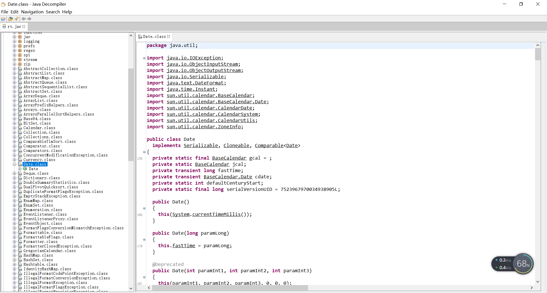Collapse the class body fold marker

[144, 152]
